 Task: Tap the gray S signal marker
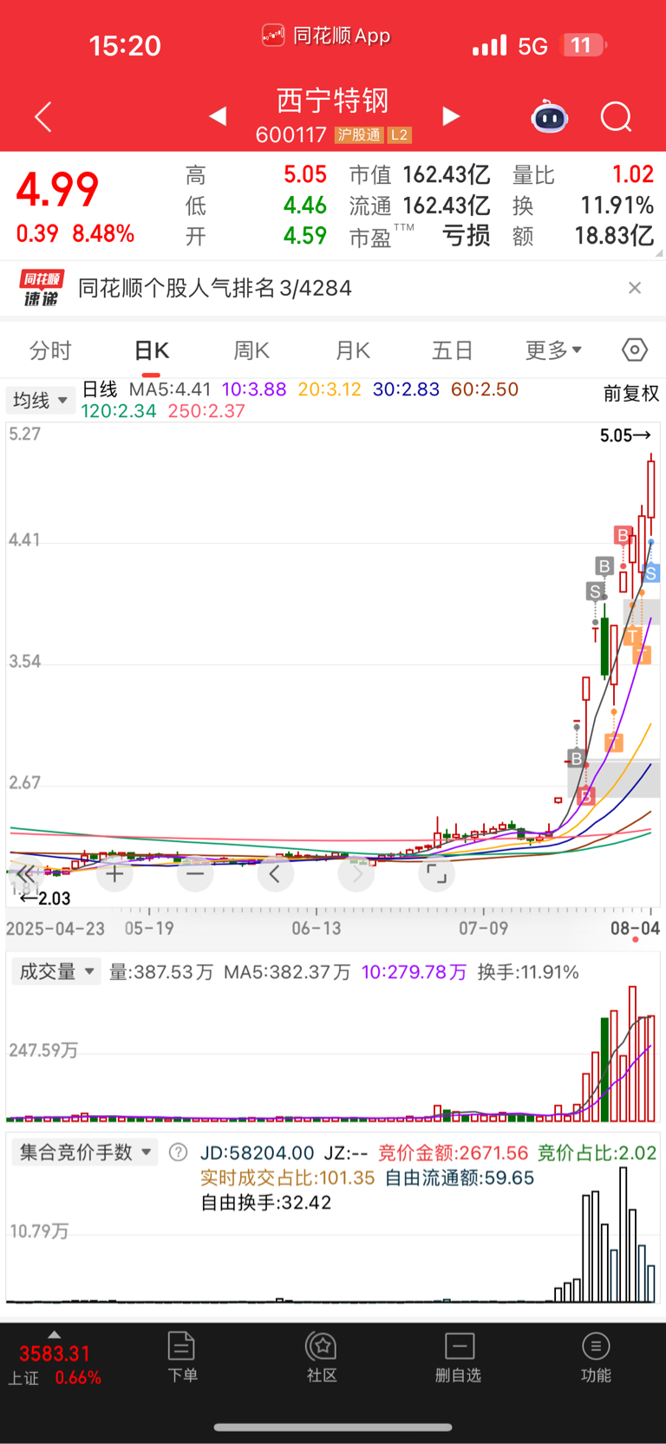(x=595, y=591)
